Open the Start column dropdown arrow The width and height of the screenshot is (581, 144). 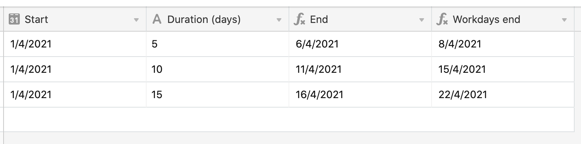pos(136,20)
